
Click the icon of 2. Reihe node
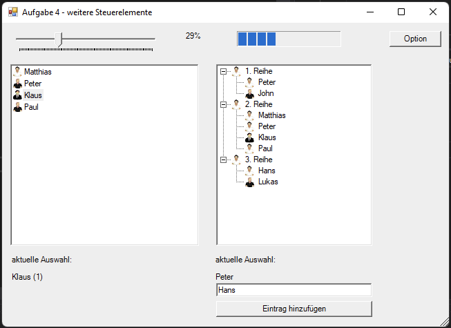tap(236, 104)
